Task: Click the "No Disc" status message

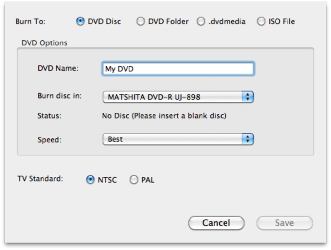Action: (x=164, y=115)
